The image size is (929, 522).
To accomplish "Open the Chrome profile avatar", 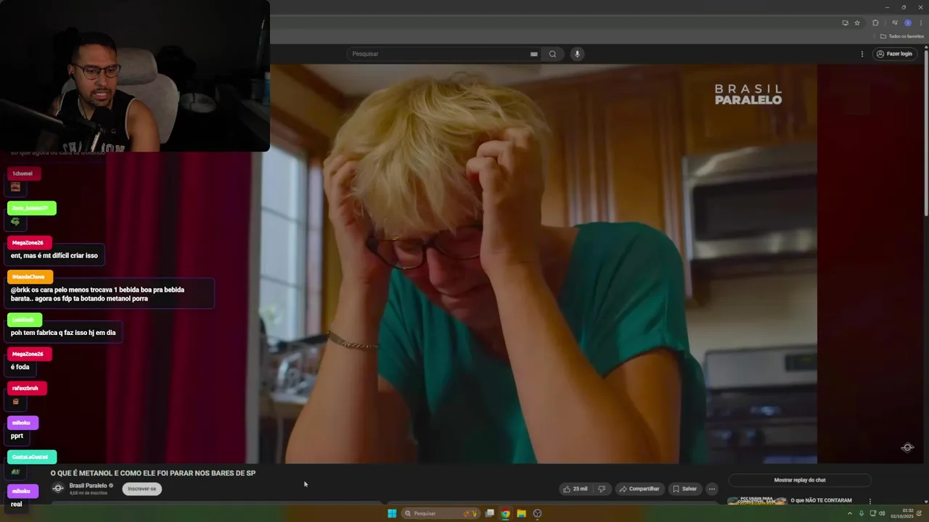I will (907, 22).
